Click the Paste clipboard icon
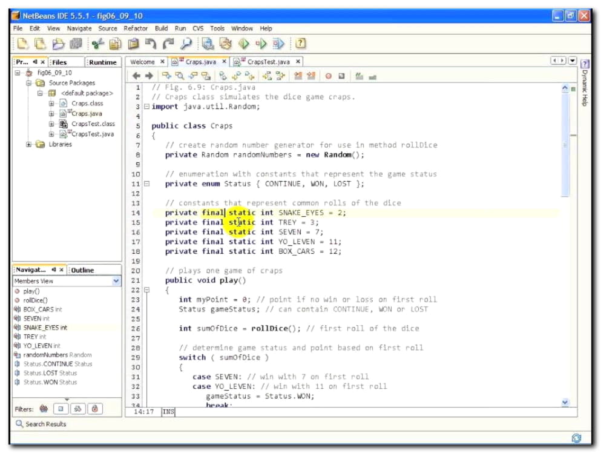 click(x=133, y=44)
